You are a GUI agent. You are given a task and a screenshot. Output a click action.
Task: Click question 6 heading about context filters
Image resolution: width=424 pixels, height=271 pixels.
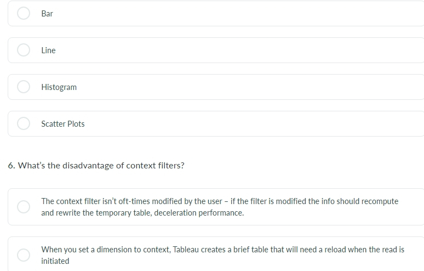point(96,166)
